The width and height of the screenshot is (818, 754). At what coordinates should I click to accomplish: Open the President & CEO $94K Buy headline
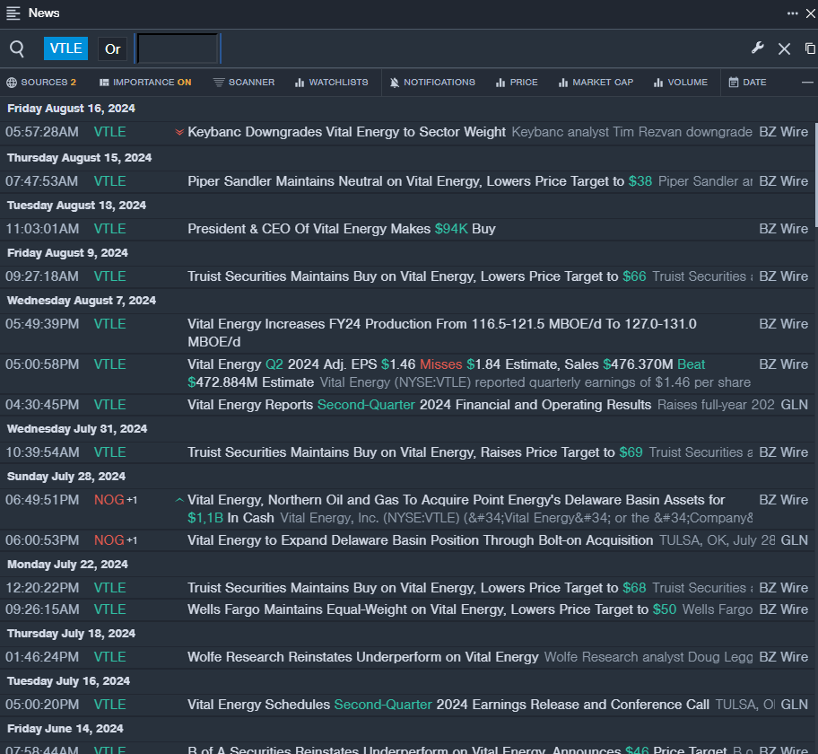click(x=341, y=229)
